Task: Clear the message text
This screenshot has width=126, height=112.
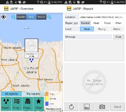Action: click(x=118, y=37)
